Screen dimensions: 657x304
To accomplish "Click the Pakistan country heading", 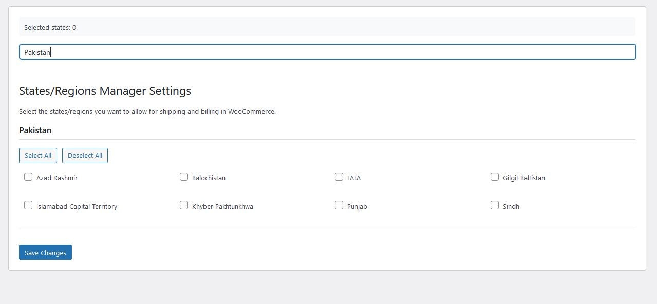I will point(35,130).
